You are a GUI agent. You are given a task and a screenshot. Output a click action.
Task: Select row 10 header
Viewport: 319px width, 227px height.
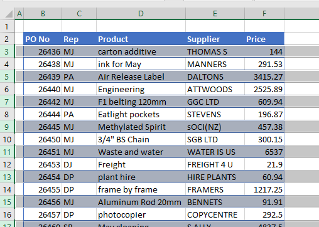coord(7,139)
